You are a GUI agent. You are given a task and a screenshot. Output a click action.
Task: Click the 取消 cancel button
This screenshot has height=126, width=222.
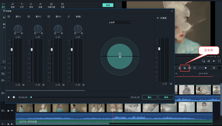tap(166, 97)
